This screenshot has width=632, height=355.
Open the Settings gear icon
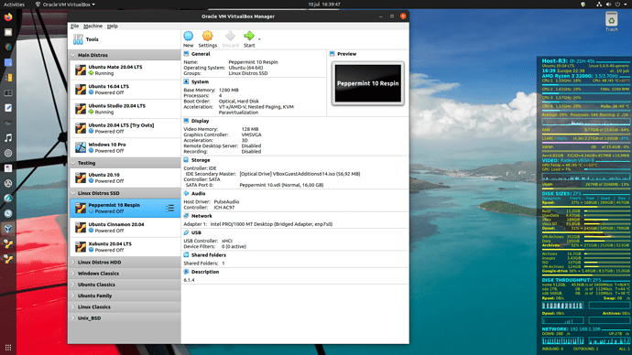(207, 36)
